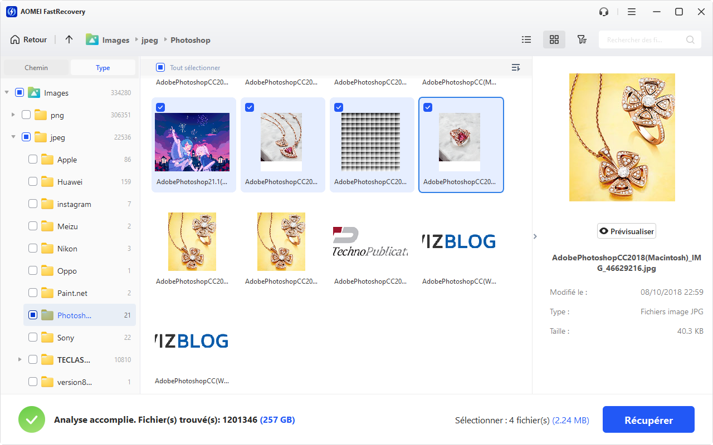Go up one folder level arrow
713x445 pixels.
69,39
